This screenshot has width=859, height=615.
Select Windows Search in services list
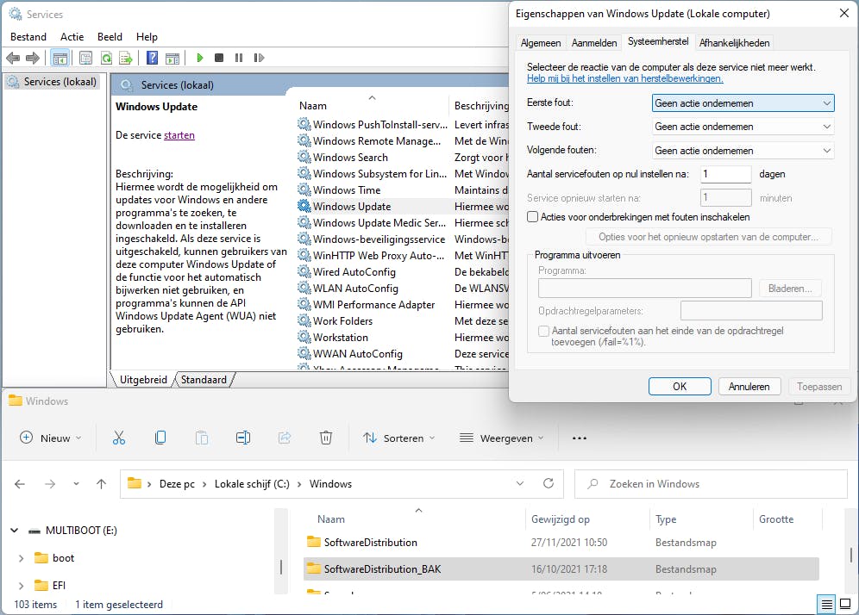tap(351, 158)
